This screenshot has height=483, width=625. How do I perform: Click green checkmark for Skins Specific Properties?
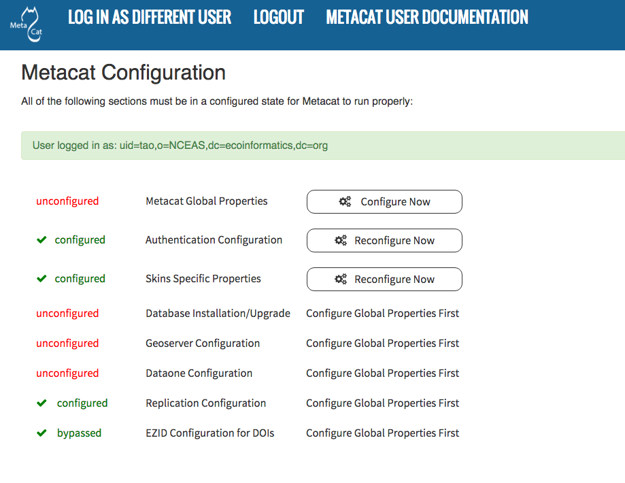41,279
